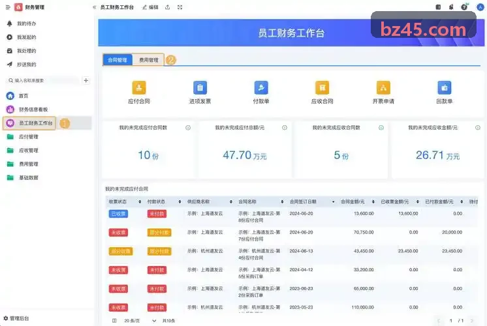Go to the next page arrow in pagination
Viewport: 487px width, 326px height.
tap(472, 321)
